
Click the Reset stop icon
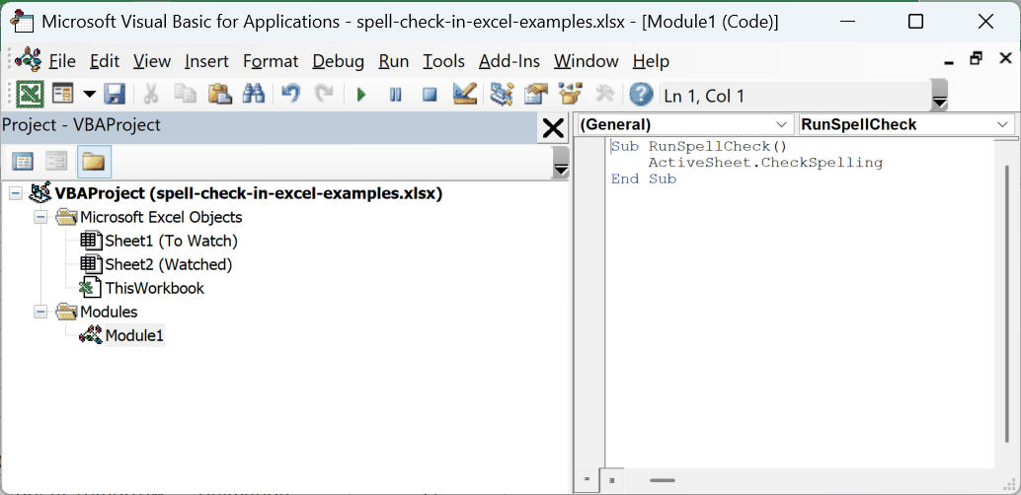point(430,96)
